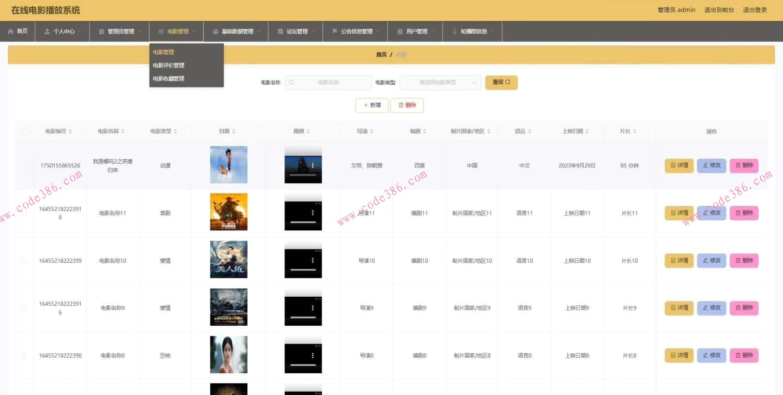783x395 pixels.
Task: Check the row checkbox for 电影名称10
Action: point(24,261)
